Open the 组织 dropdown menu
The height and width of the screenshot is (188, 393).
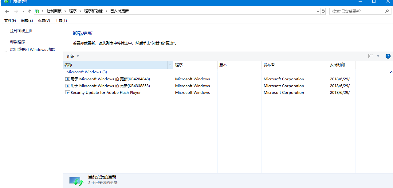click(73, 56)
